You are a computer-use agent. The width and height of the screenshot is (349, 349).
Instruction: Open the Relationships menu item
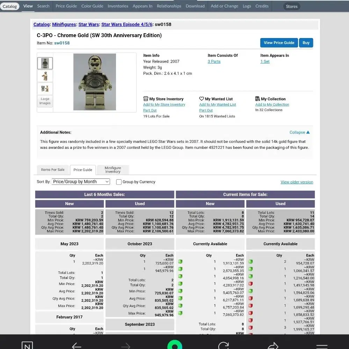(169, 6)
